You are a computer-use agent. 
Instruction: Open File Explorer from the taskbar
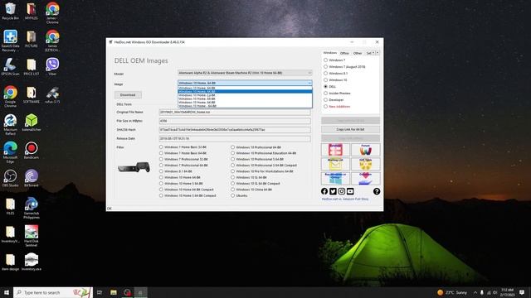click(x=114, y=292)
